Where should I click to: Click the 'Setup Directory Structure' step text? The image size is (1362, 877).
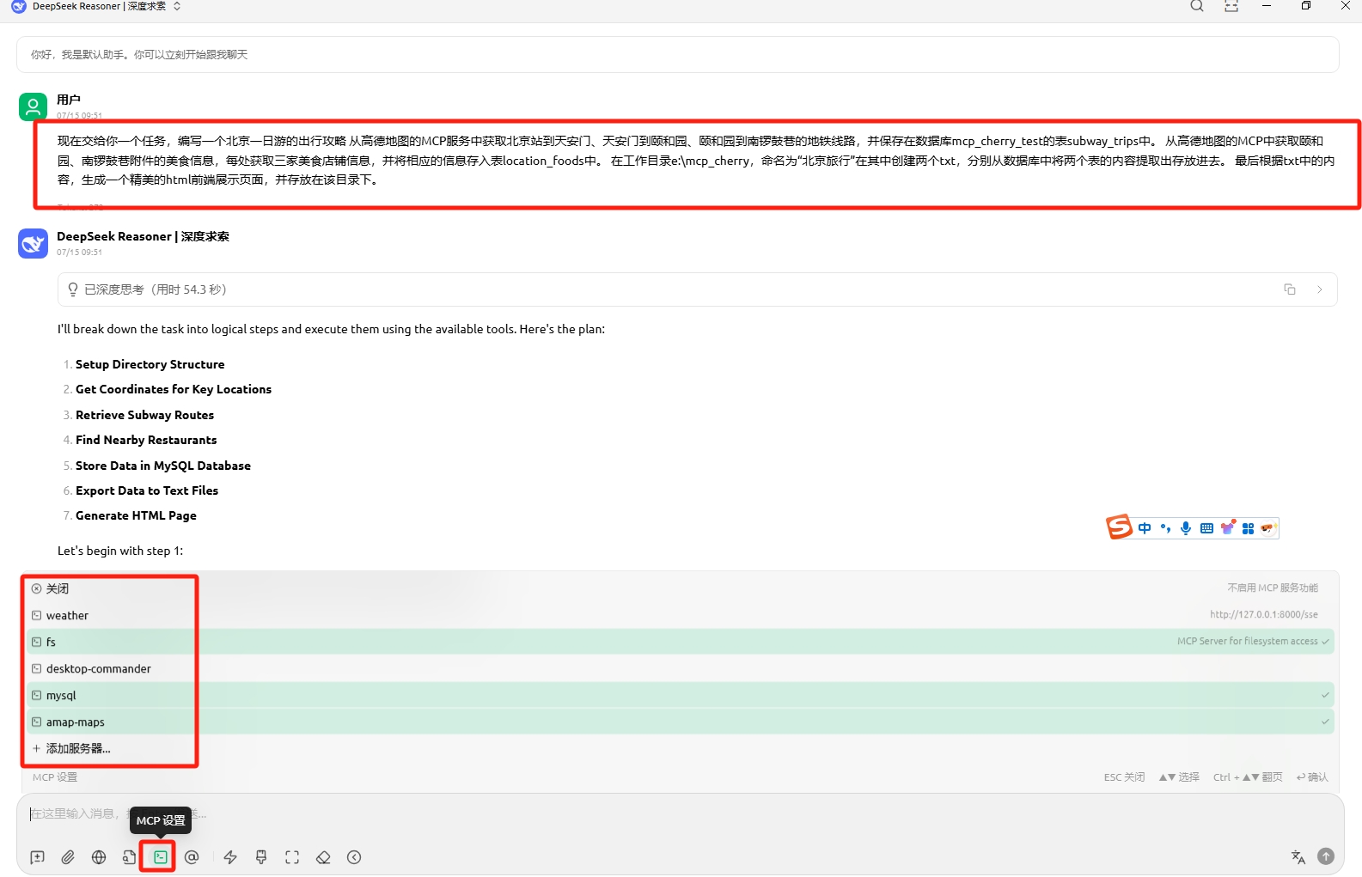click(x=150, y=364)
